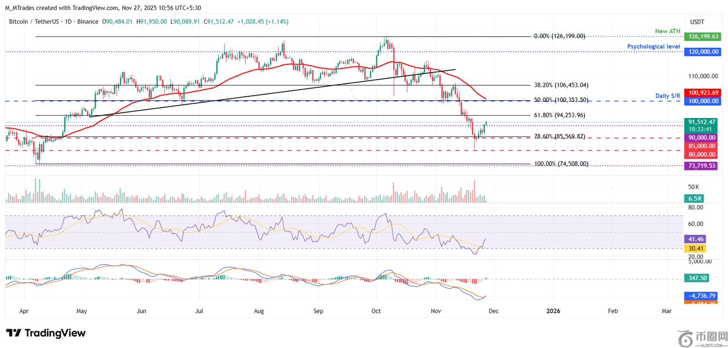Screen dimensions: 728x348
Task: Click the Psychological level text annotation
Action: tap(653, 46)
